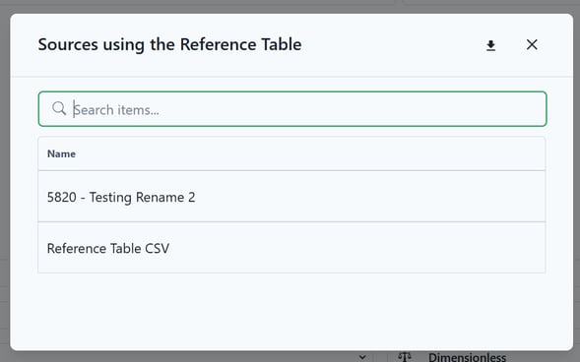580x362 pixels.
Task: Expand the chevron dropdown behind the dialog
Action: (362, 357)
